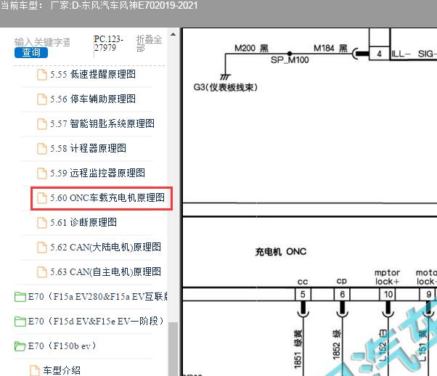Click 折叠全部 to collapse all
Screen dimensions: 437x376
[149, 44]
